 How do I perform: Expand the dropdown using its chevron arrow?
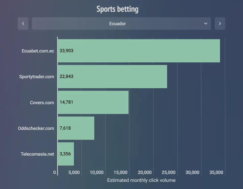pos(206,23)
